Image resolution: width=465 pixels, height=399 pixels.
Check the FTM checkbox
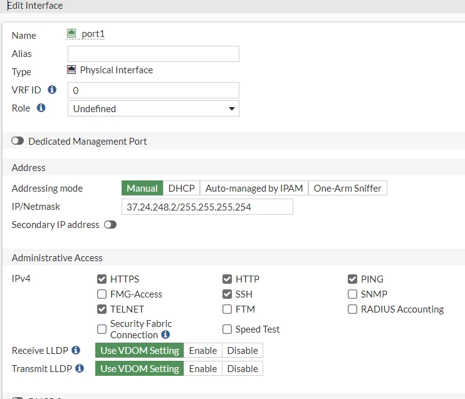(227, 309)
